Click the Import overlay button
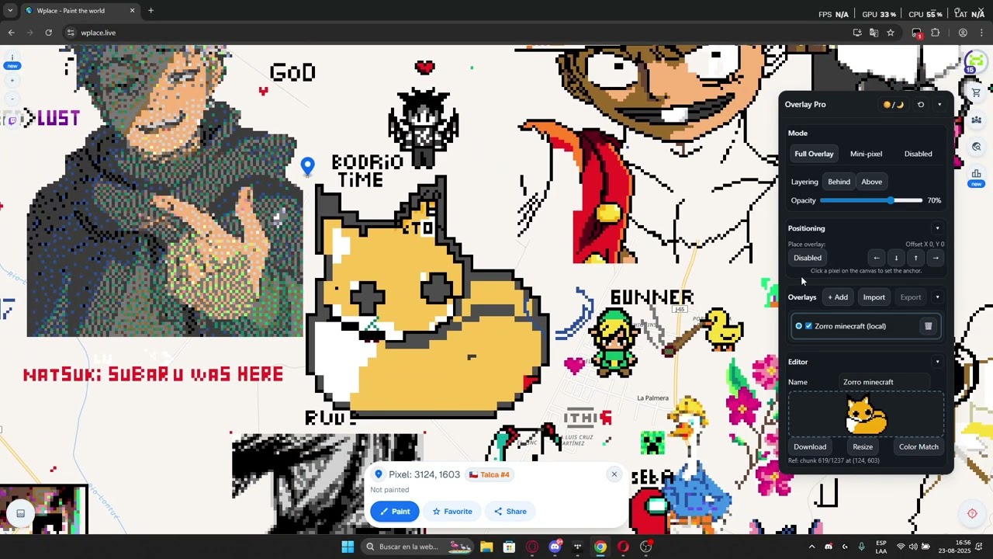The image size is (993, 559). [874, 297]
